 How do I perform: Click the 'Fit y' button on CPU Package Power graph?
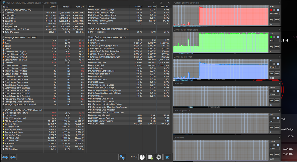pos(272,73)
